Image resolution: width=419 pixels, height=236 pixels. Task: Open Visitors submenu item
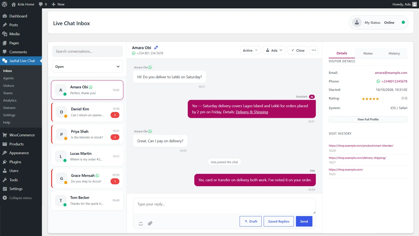pos(9,86)
